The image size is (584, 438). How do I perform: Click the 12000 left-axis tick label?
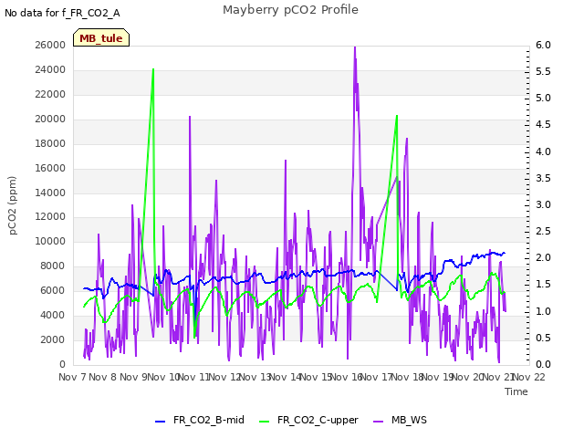[x=50, y=217]
